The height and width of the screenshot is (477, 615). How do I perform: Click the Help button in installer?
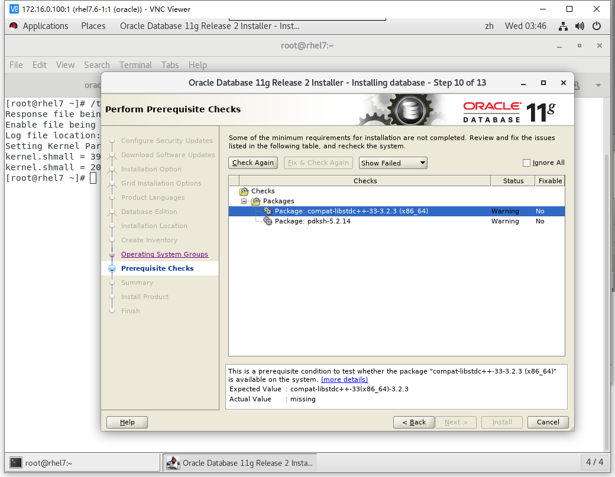tap(127, 422)
